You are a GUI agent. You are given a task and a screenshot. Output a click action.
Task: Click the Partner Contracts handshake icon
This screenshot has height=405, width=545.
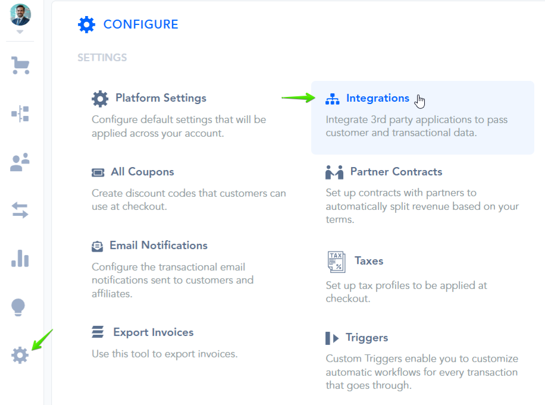[334, 172]
